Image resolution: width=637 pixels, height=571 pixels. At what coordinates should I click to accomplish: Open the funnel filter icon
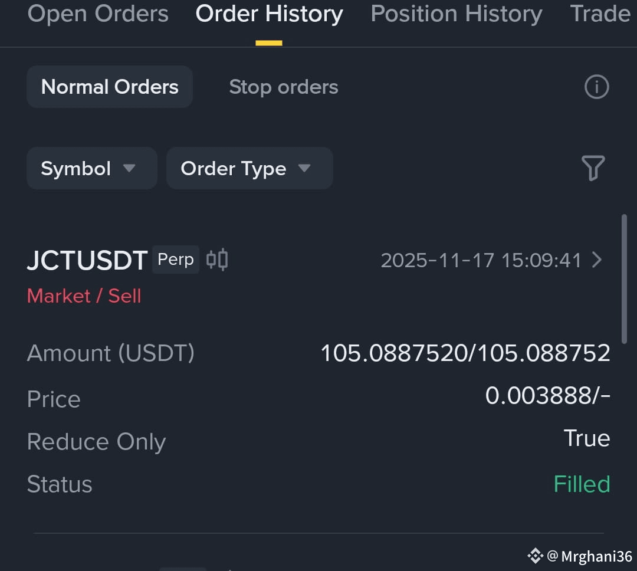pos(593,168)
